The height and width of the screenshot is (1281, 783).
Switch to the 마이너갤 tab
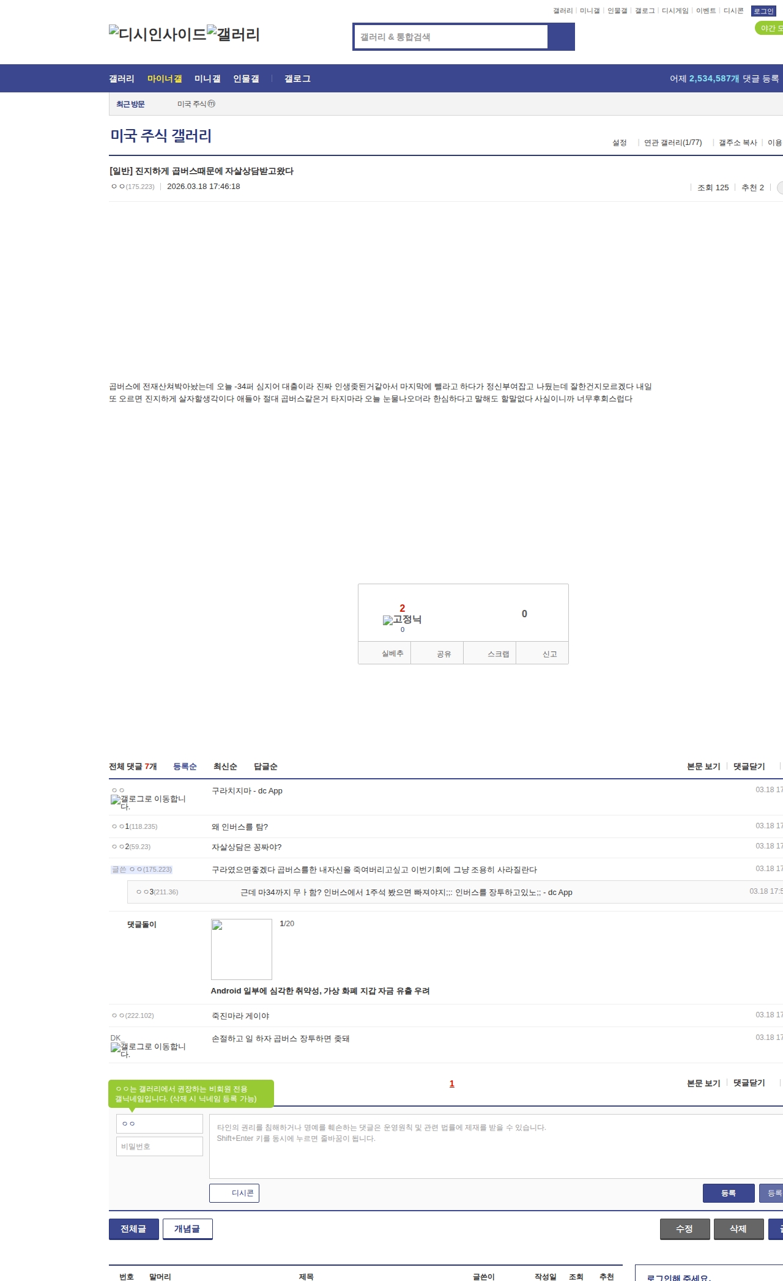[x=165, y=78]
